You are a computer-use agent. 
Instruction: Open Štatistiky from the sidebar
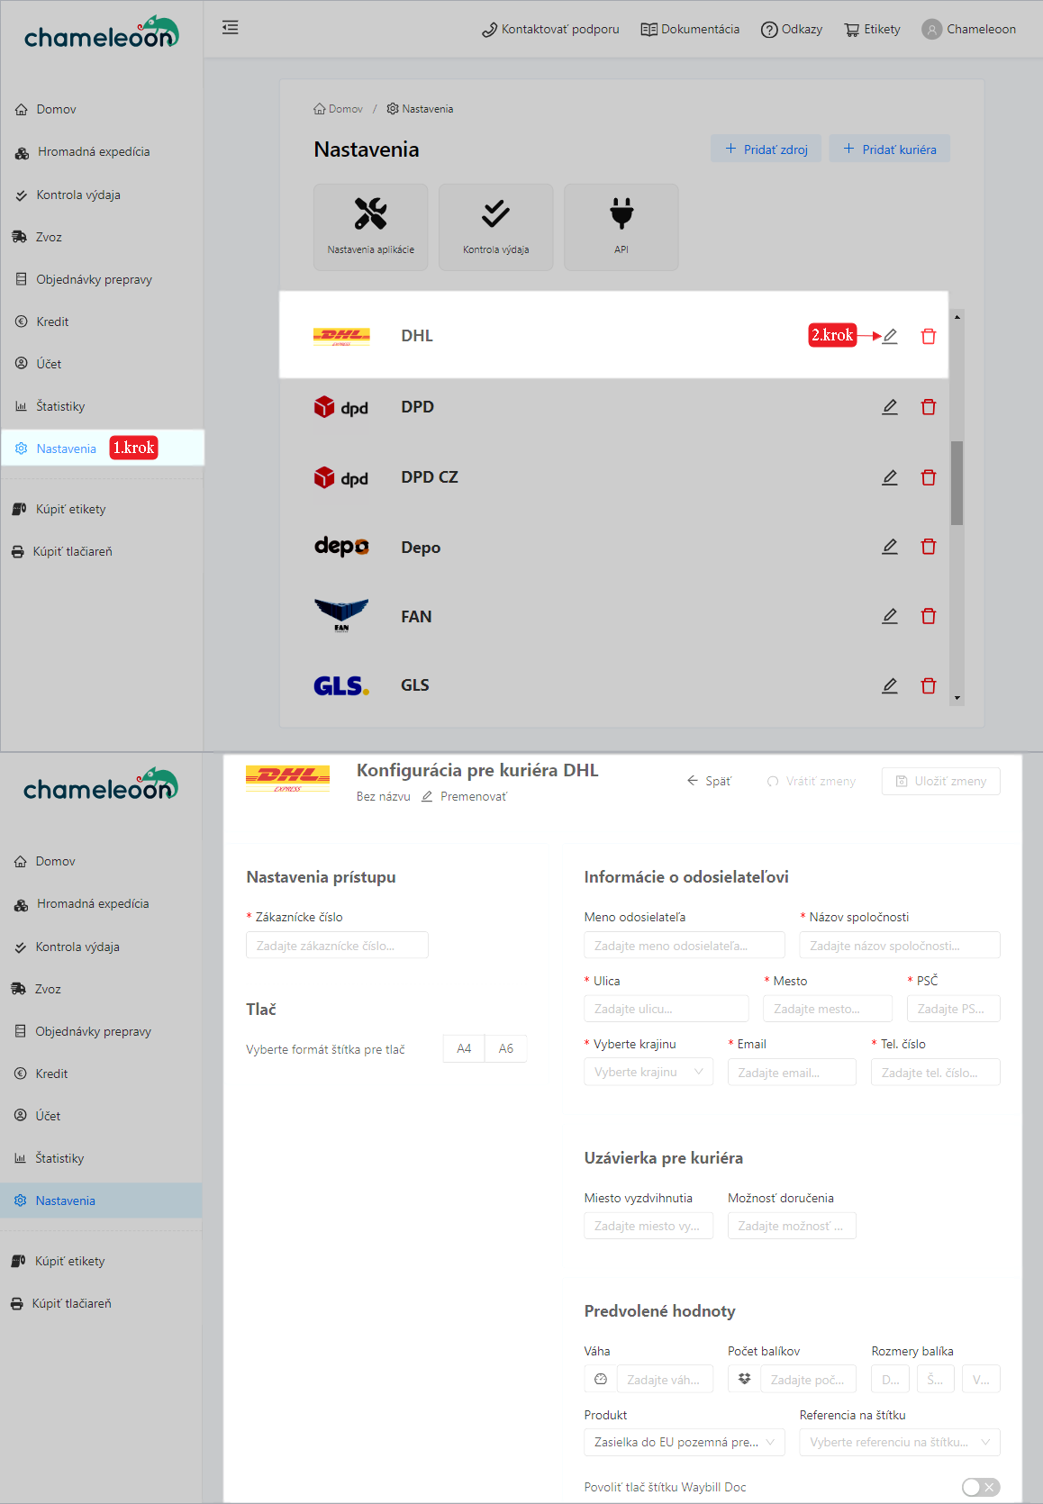pyautogui.click(x=61, y=406)
